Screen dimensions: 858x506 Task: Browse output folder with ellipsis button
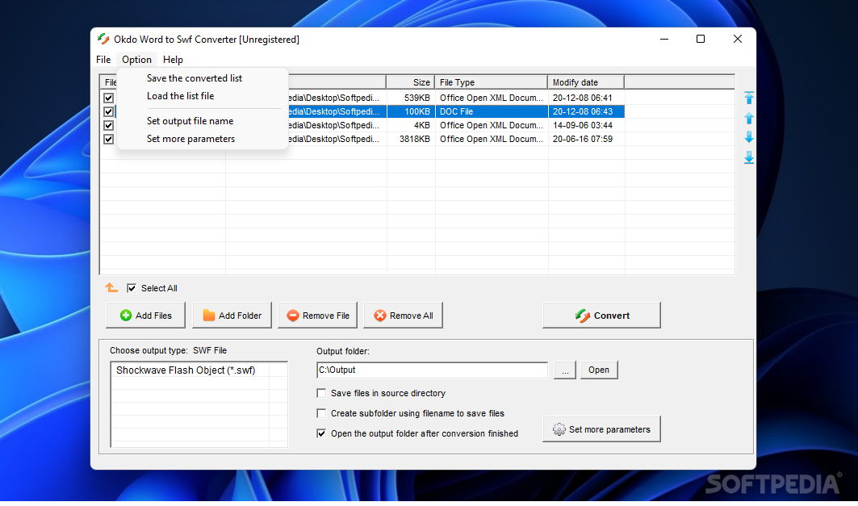(x=565, y=370)
